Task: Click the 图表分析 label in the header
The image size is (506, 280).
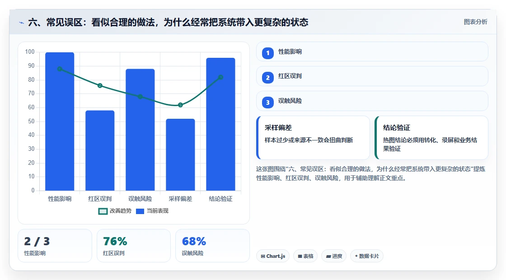Action: [475, 22]
